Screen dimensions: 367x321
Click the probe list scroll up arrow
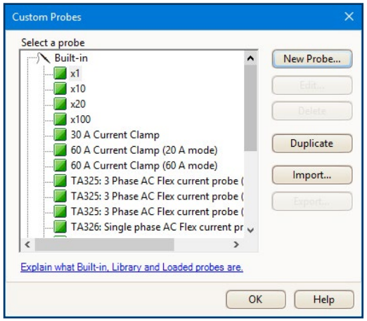[250, 58]
